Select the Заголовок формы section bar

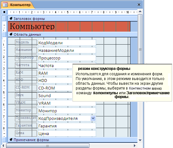73,19
